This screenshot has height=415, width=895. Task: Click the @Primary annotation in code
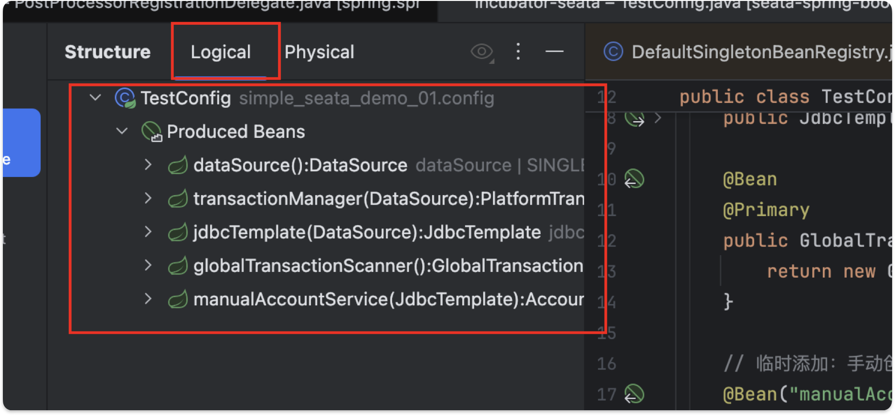[x=766, y=210]
